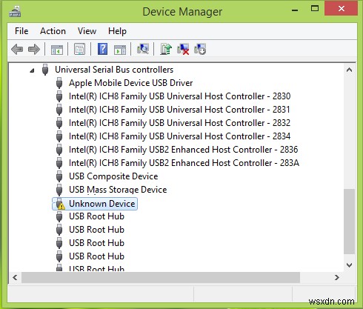The height and width of the screenshot is (309, 363).
Task: Click the USB plug icon beside Unknown Device
Action: pyautogui.click(x=60, y=204)
